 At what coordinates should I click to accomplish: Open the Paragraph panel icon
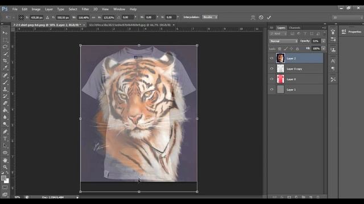(333, 69)
